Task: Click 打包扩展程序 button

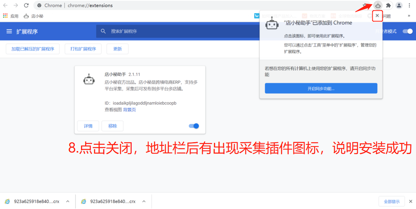Action: [x=83, y=49]
